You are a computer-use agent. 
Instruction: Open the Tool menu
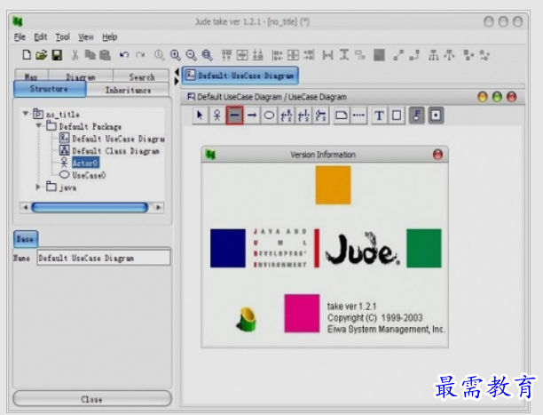coord(63,36)
